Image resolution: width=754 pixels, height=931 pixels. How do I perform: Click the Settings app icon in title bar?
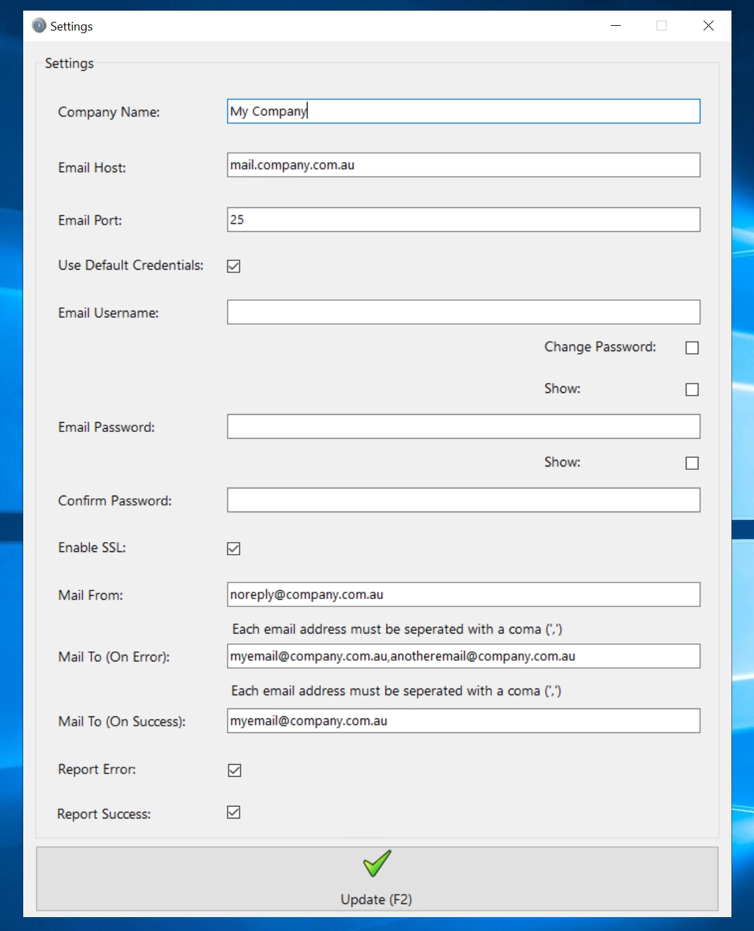(x=39, y=26)
